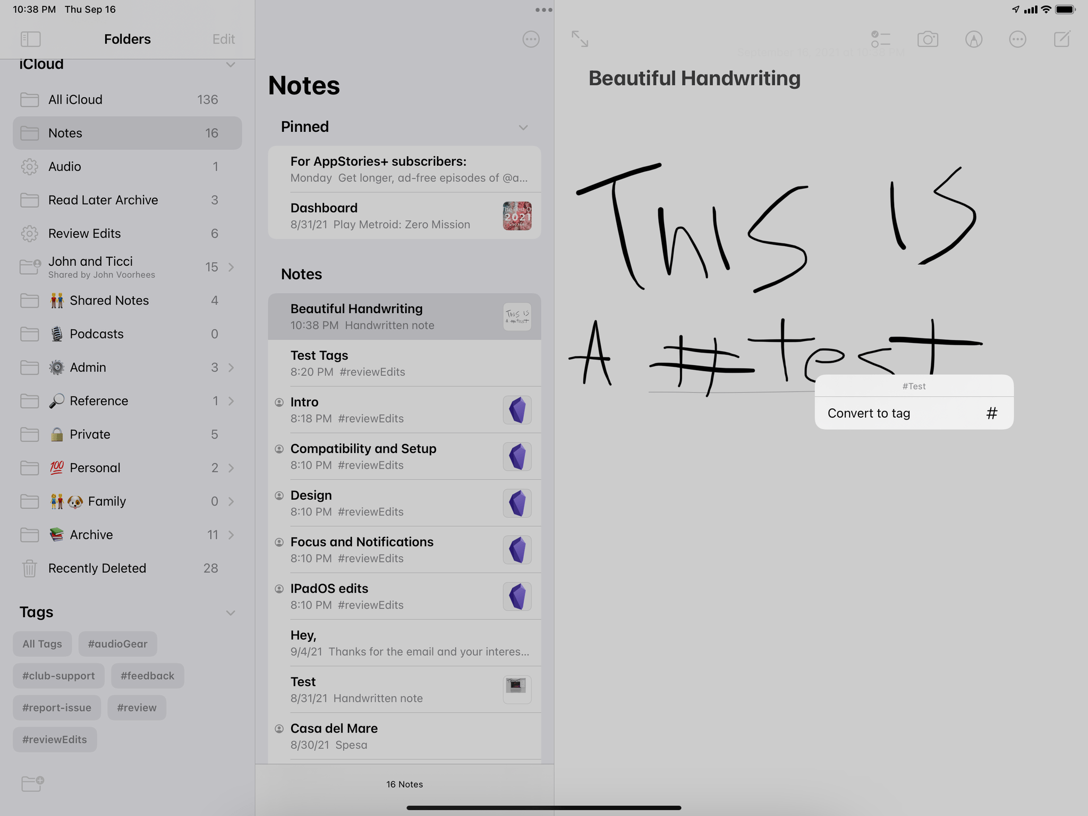This screenshot has width=1088, height=816.
Task: Open note actions ellipsis in toolbar
Action: (1017, 39)
